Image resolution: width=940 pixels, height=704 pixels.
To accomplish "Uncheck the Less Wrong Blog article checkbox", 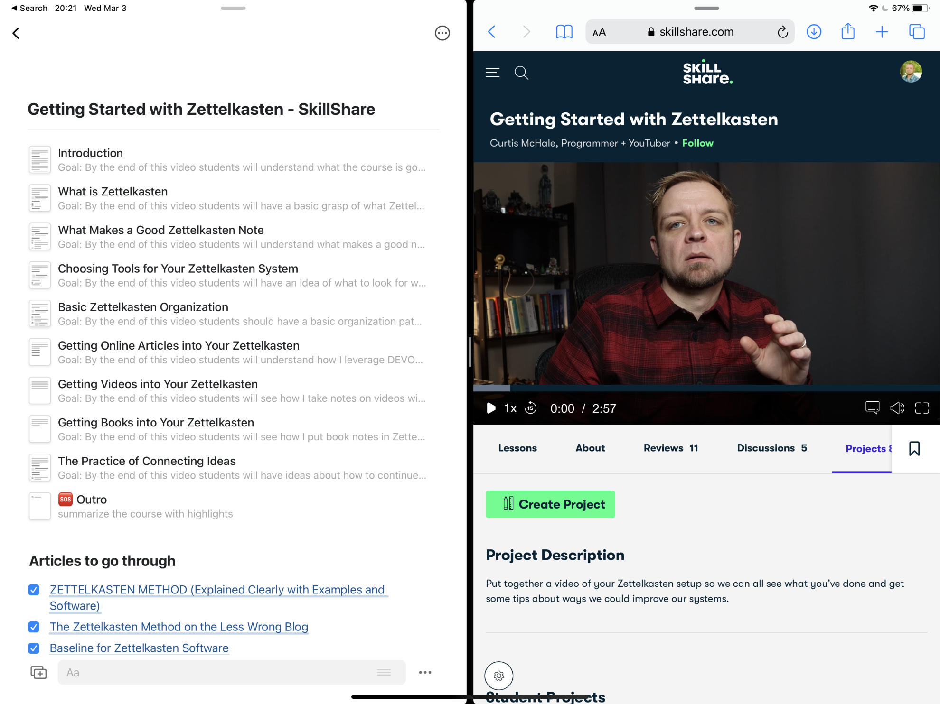I will 33,627.
